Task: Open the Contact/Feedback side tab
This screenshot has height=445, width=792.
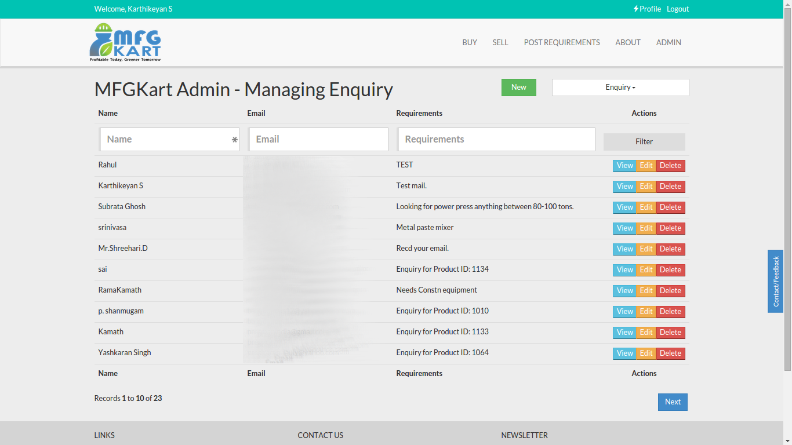Action: pos(776,282)
